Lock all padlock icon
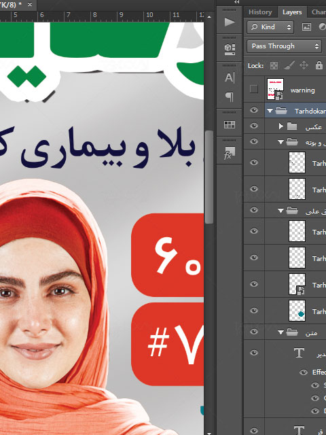This screenshot has height=435, width=326. pos(319,65)
